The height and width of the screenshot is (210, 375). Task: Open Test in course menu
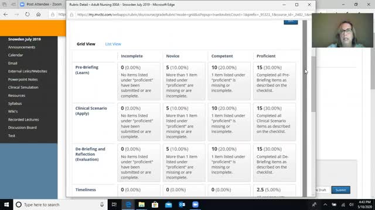12,136
